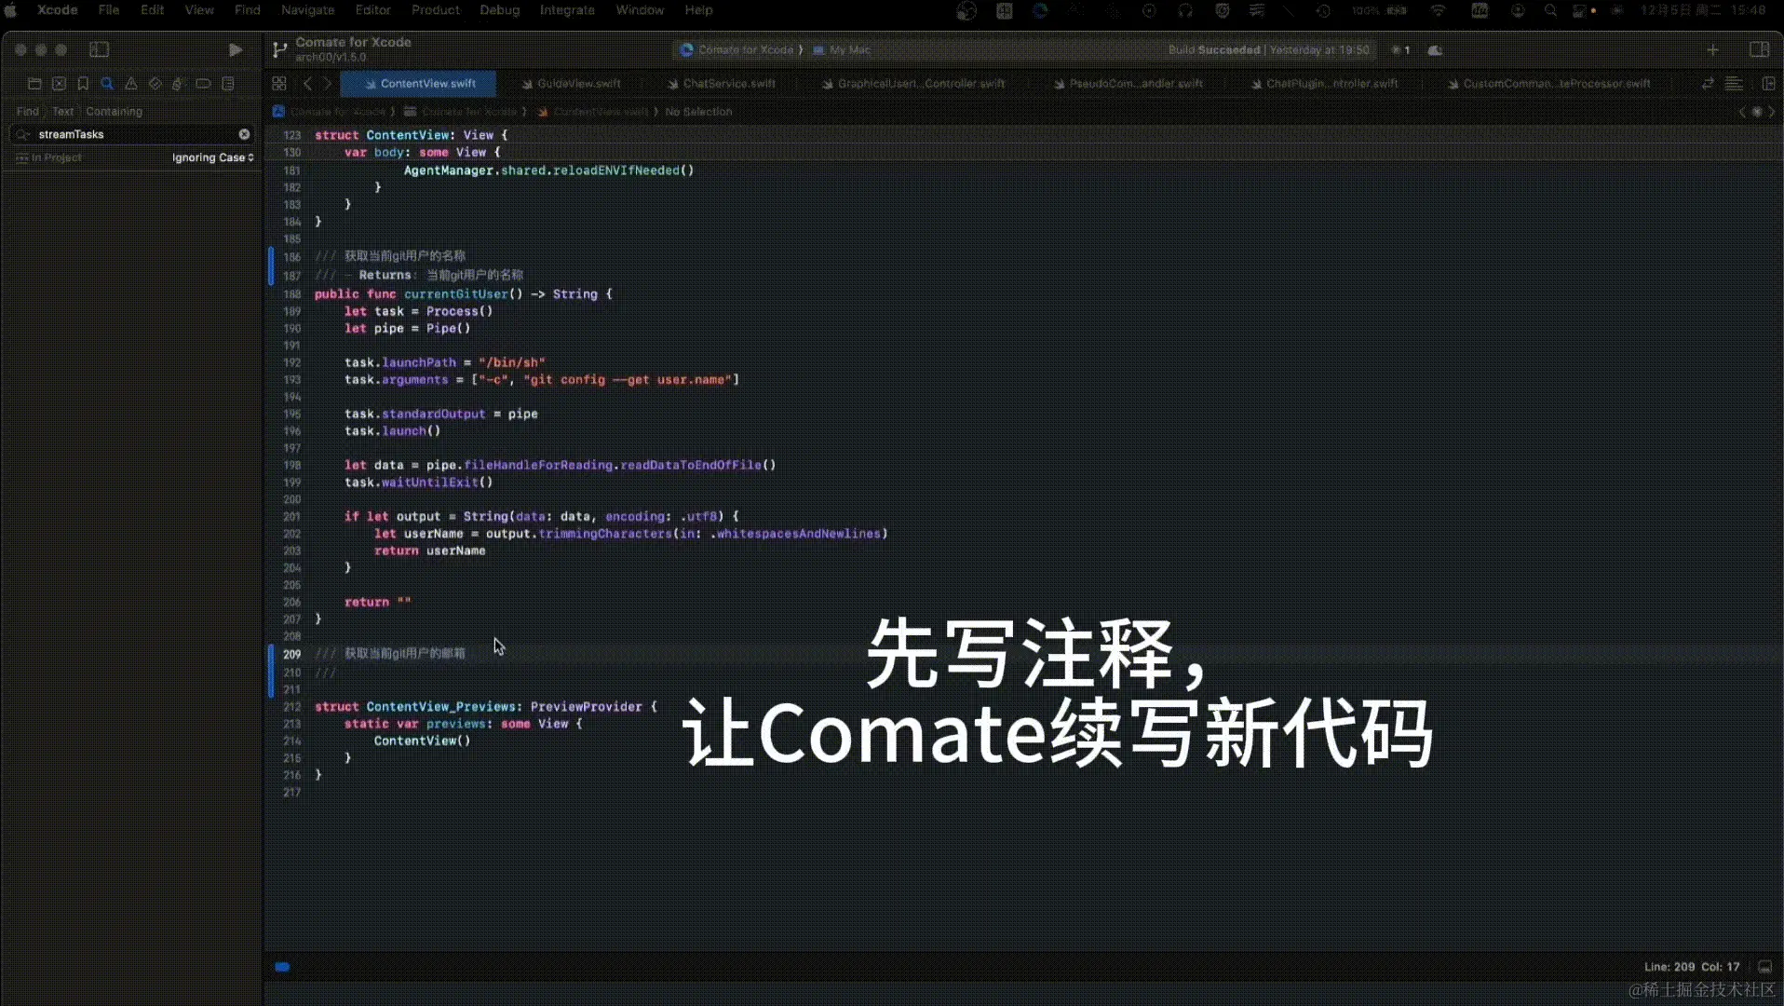The image size is (1784, 1006).
Task: Show the Project navigator folder icon
Action: (34, 84)
